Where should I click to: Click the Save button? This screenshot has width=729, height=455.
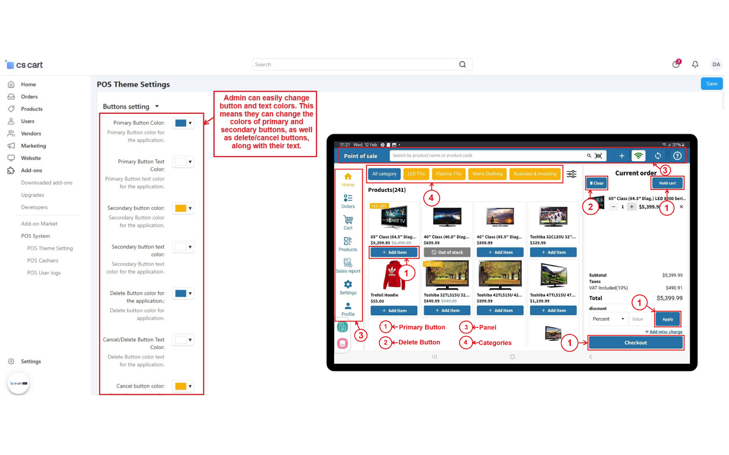711,84
